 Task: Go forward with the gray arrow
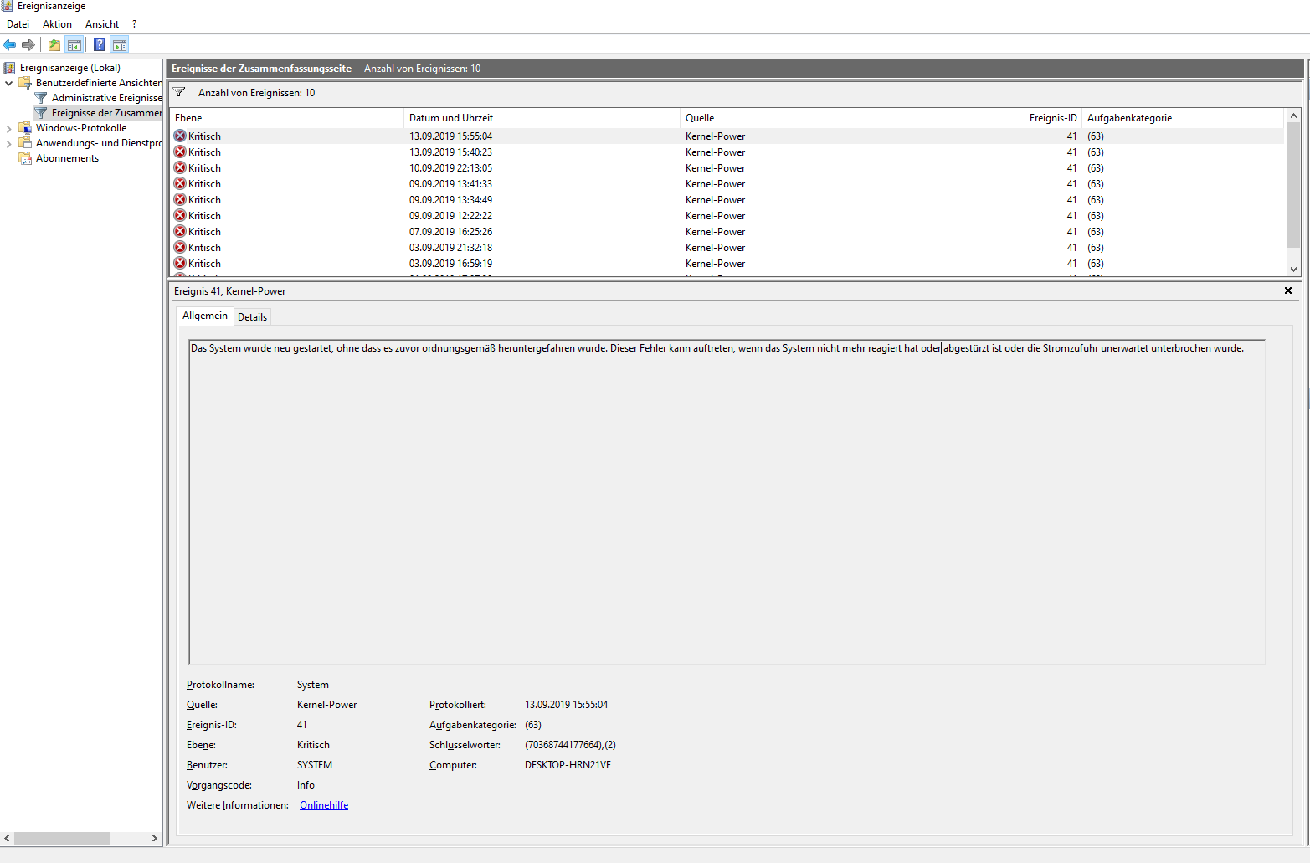pos(28,45)
